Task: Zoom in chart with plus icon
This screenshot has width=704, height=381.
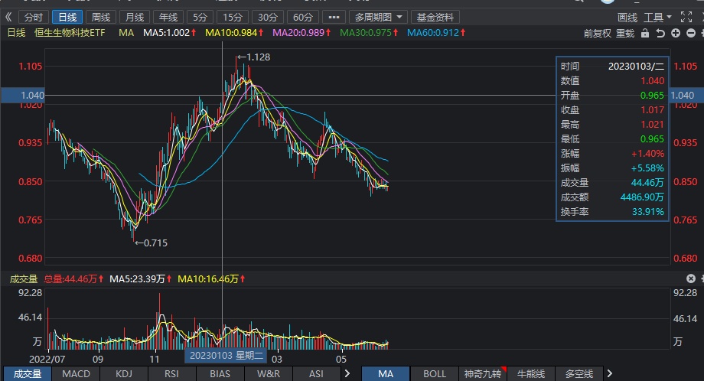Action: pos(676,33)
